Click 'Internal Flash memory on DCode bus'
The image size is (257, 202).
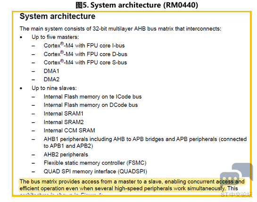tap(91, 105)
